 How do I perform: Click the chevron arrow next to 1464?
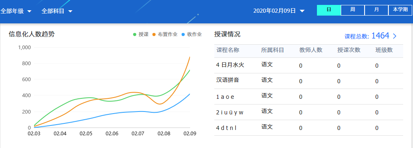[x=395, y=36]
